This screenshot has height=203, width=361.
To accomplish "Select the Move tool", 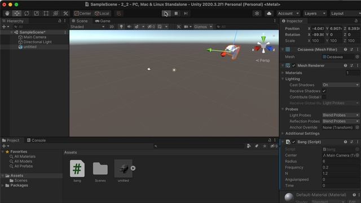I will click(x=17, y=14).
